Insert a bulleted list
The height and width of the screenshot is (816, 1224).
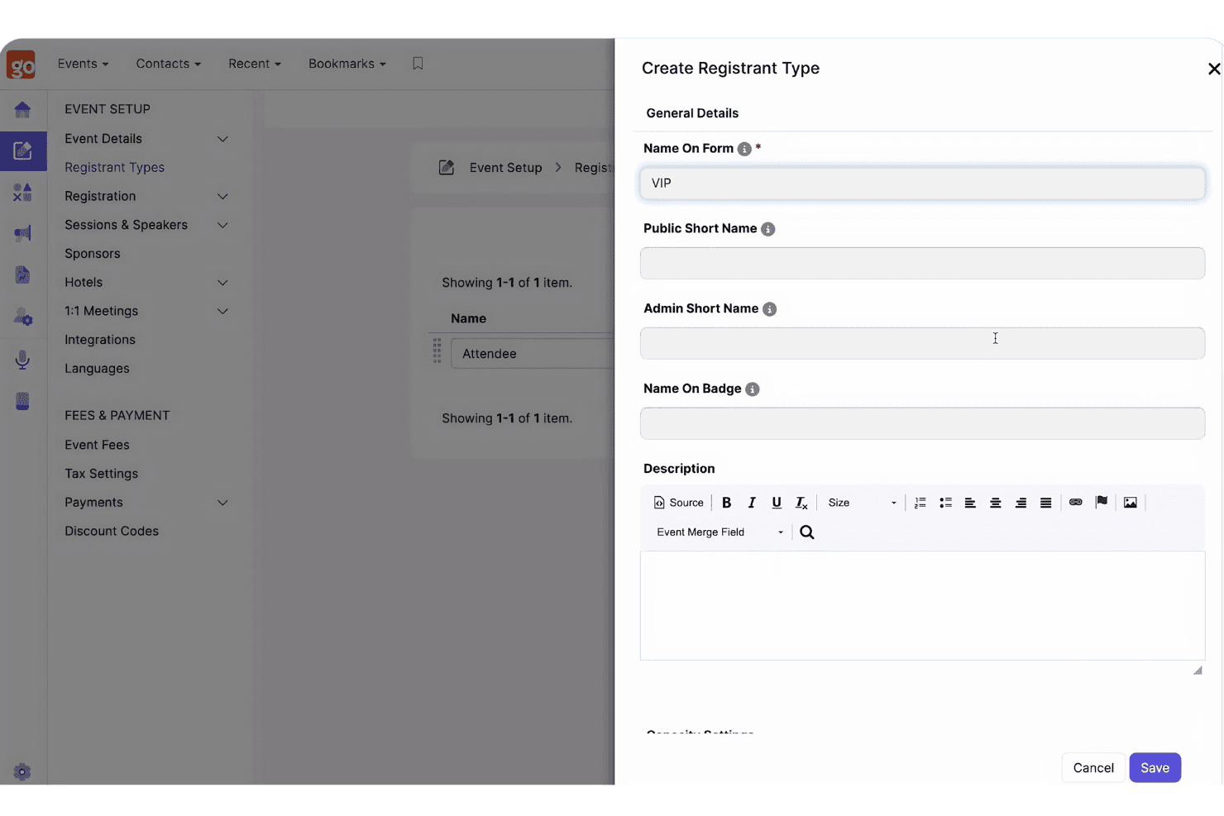(x=945, y=503)
